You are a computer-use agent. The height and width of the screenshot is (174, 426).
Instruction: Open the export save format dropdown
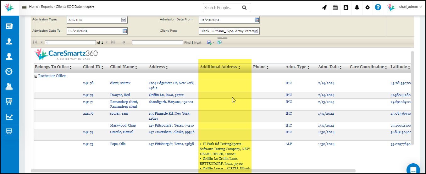(x=214, y=42)
